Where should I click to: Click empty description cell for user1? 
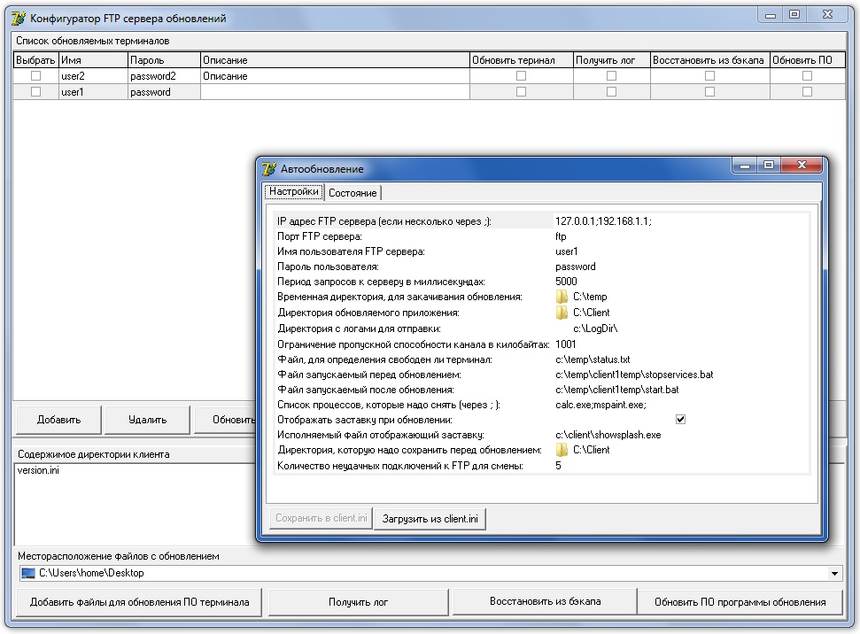335,91
